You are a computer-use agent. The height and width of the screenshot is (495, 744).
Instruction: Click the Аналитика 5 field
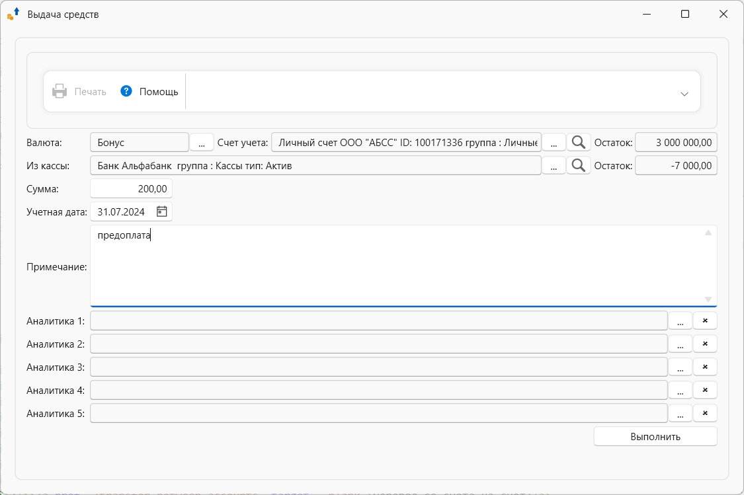coord(379,414)
